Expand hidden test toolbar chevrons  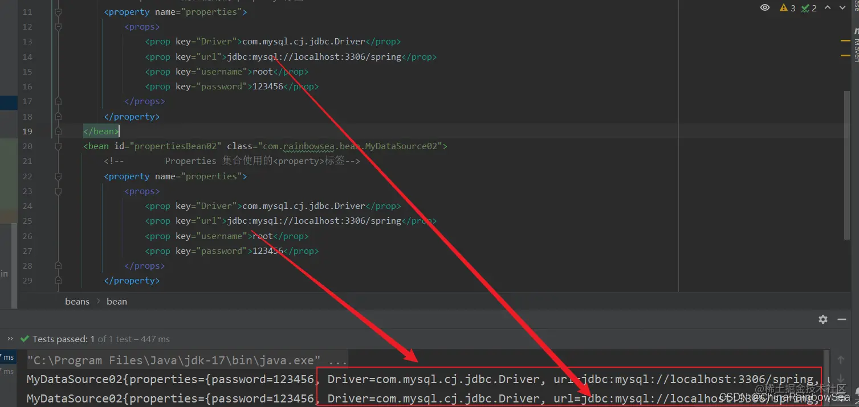(9, 339)
